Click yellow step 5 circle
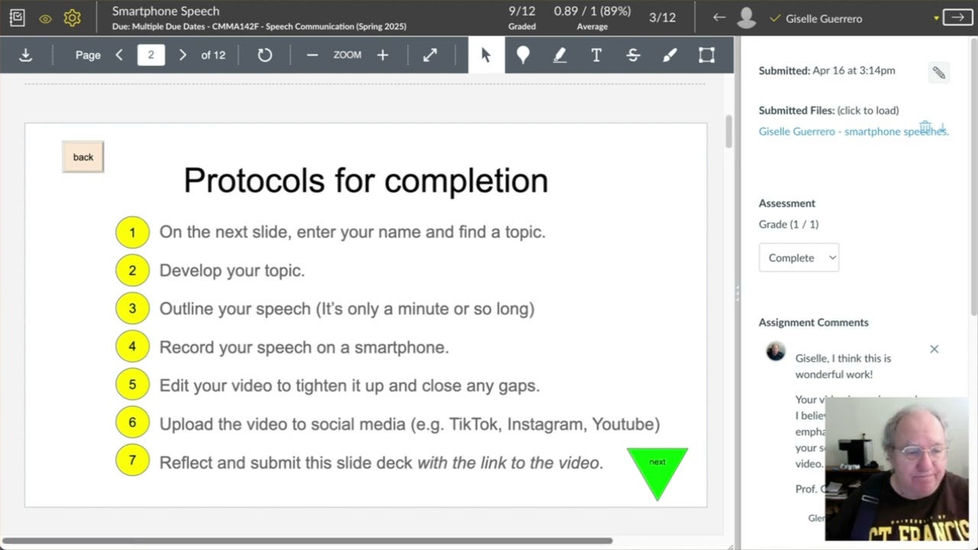Image resolution: width=978 pixels, height=550 pixels. [132, 384]
